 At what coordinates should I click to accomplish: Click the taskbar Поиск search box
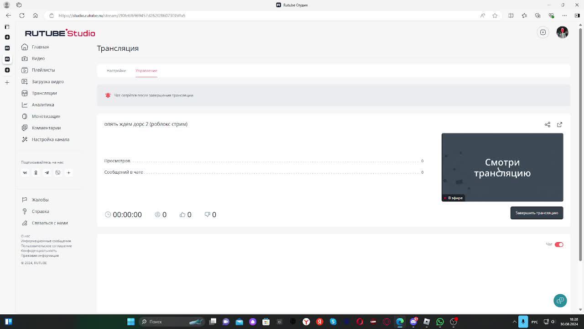[x=171, y=322]
